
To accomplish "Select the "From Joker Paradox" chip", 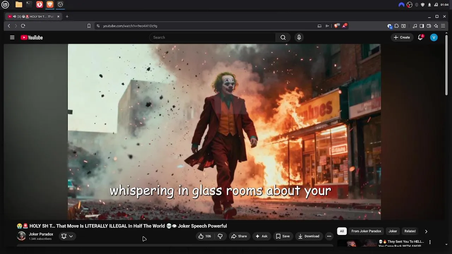I will coord(366,231).
